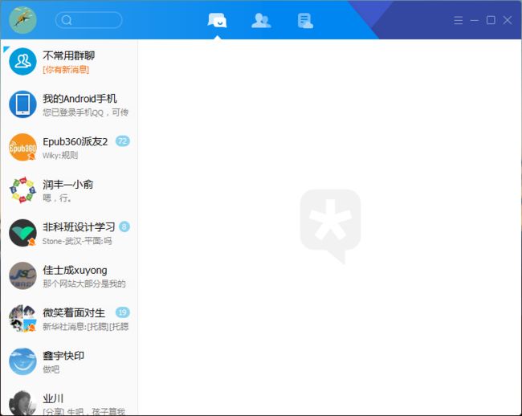Viewport: 522px width, 416px height.
Task: Click the 业川 grayscale avatar
Action: [22, 403]
